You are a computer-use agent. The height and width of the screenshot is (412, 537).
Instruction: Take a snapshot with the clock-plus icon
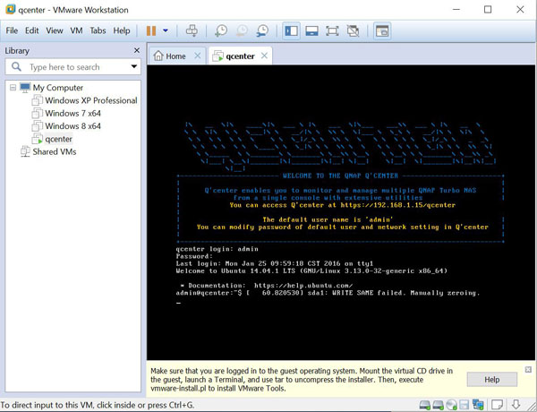[221, 30]
